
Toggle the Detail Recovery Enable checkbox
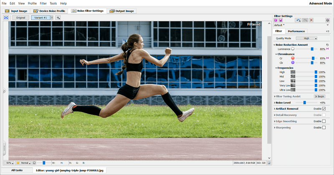(x=324, y=115)
